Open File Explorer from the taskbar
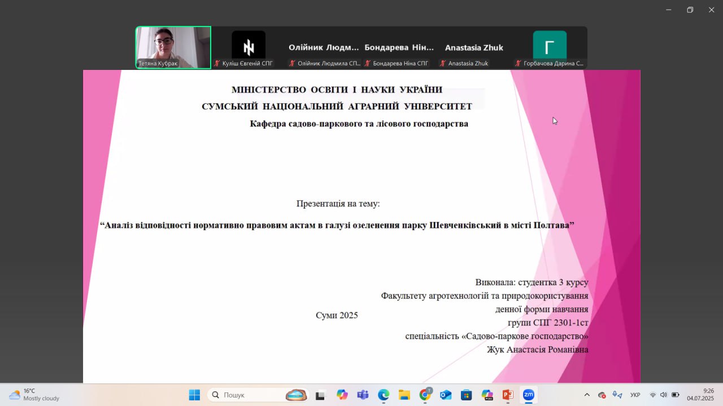 (x=404, y=395)
